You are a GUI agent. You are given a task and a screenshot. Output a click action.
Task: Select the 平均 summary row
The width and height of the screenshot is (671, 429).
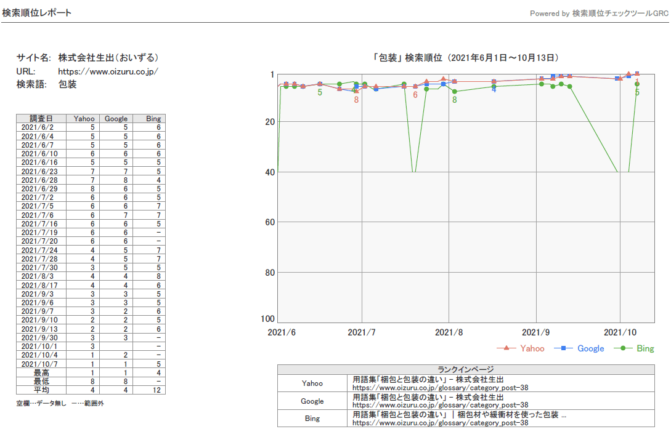[91, 390]
